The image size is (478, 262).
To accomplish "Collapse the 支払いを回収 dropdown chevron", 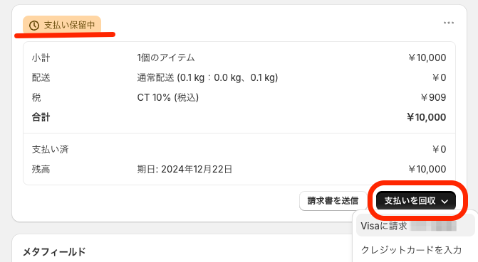I will (x=445, y=201).
